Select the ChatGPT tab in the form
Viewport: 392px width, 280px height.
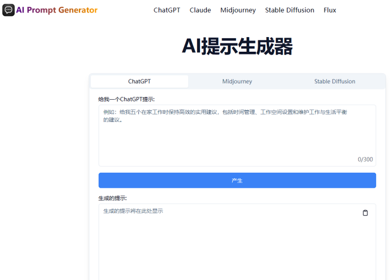coord(139,81)
